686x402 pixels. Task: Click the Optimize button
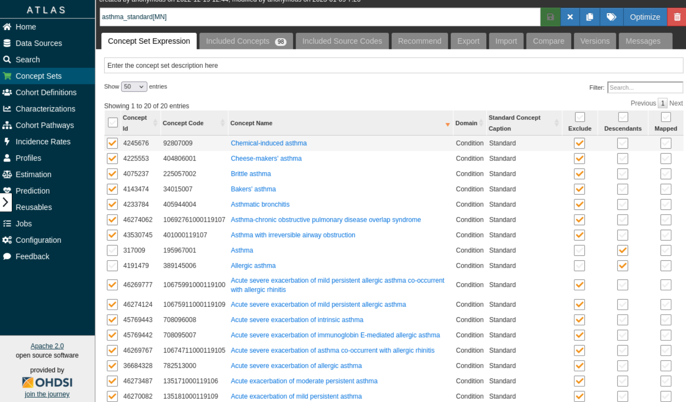pyautogui.click(x=644, y=17)
